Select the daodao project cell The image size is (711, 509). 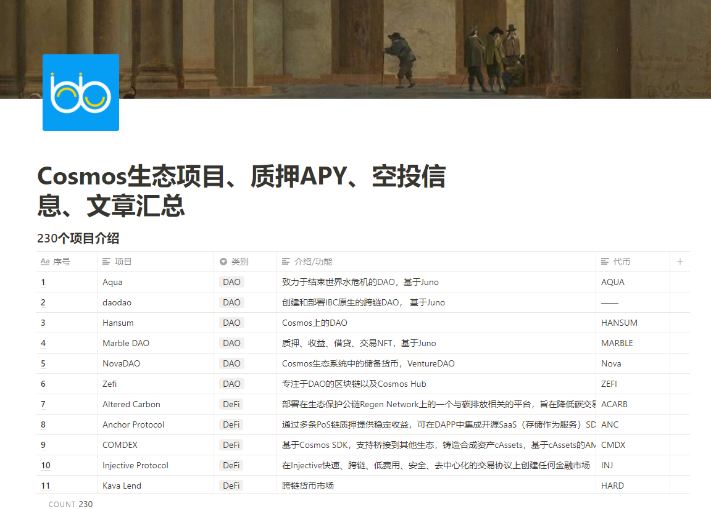click(156, 302)
